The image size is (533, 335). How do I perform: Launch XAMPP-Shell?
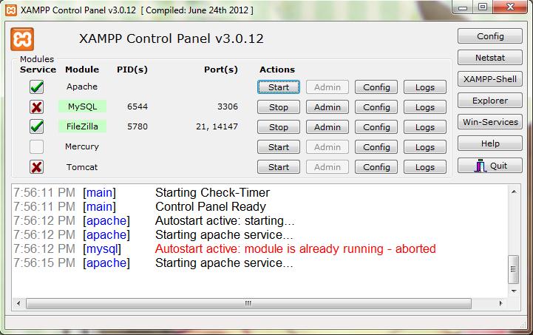[490, 79]
